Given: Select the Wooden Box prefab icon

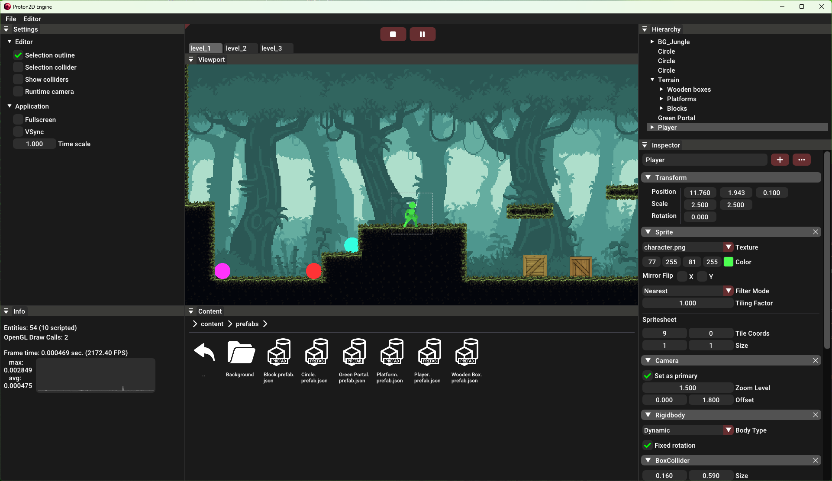Looking at the screenshot, I should pos(467,352).
